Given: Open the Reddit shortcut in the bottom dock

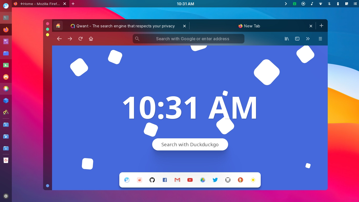Looking at the screenshot, I should click(140, 180).
